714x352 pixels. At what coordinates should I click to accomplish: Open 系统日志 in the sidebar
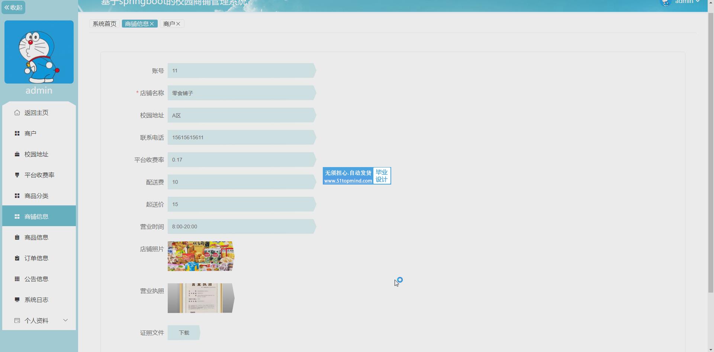(39, 300)
